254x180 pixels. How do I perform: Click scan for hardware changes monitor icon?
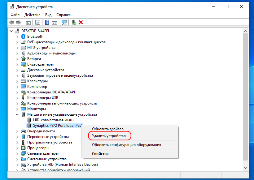64,22
